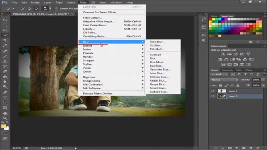Expand the Nik Collection submenu

point(111,85)
